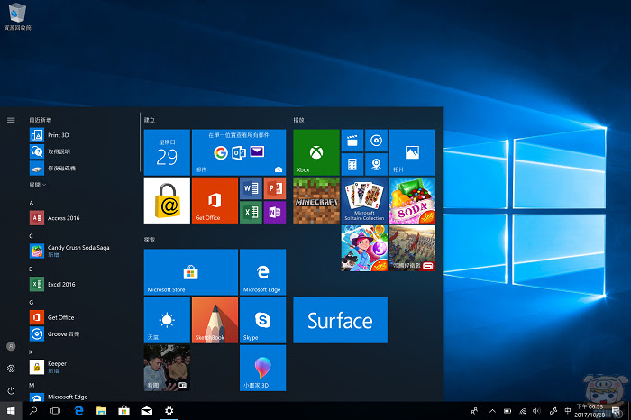Expand the recently added list
Image resolution: width=631 pixels, height=420 pixels.
38,185
